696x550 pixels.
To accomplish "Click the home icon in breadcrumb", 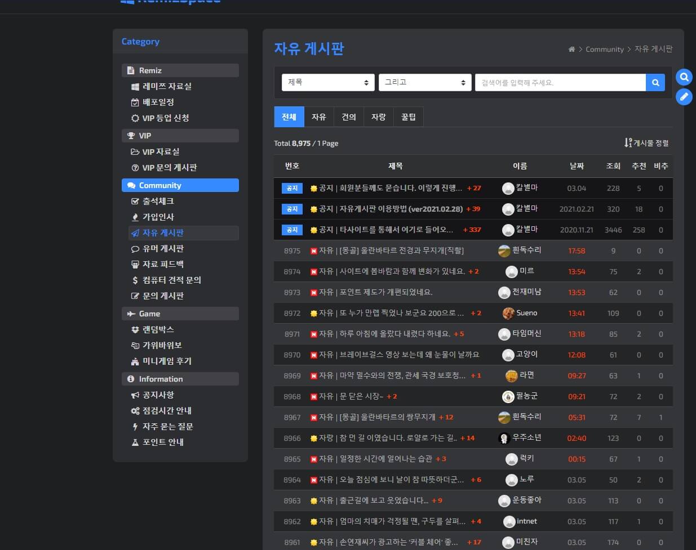I will (x=571, y=49).
